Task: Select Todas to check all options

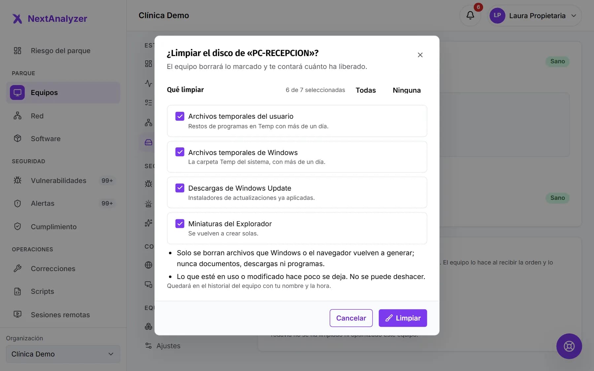Action: tap(366, 90)
